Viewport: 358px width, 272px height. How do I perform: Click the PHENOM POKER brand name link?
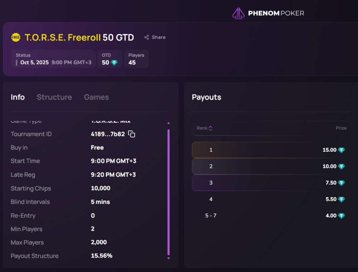click(x=276, y=13)
